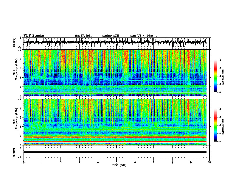236x182 pixels.
Task: Click time axis tick label "3"
Action: point(79,162)
